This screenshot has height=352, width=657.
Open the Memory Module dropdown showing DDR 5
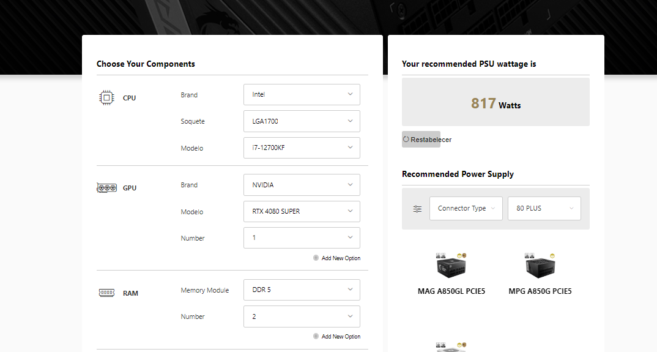pos(302,290)
